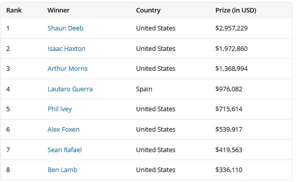Select the $715,614 prize cell
This screenshot has height=182, width=296.
[x=229, y=109]
